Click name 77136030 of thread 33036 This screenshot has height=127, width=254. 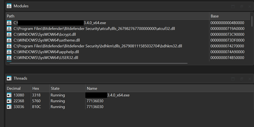(95, 107)
